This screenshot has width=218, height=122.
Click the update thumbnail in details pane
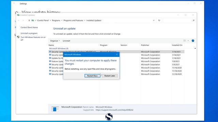pos(55,109)
